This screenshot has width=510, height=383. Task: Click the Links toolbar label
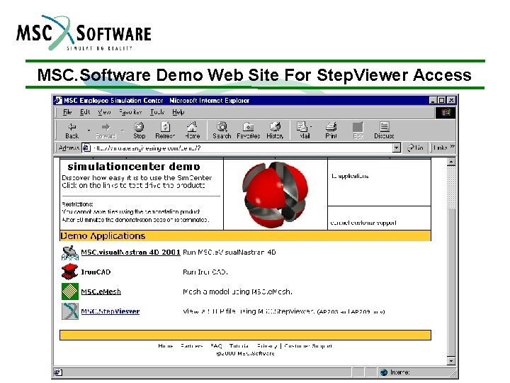click(441, 148)
